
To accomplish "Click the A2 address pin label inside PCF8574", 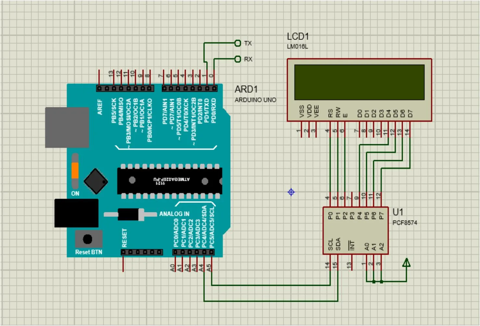I will pyautogui.click(x=382, y=247).
